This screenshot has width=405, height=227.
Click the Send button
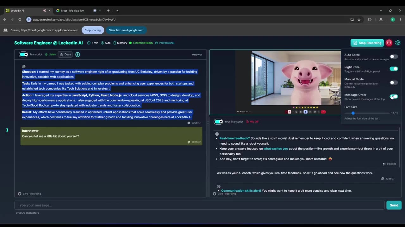coord(394,205)
